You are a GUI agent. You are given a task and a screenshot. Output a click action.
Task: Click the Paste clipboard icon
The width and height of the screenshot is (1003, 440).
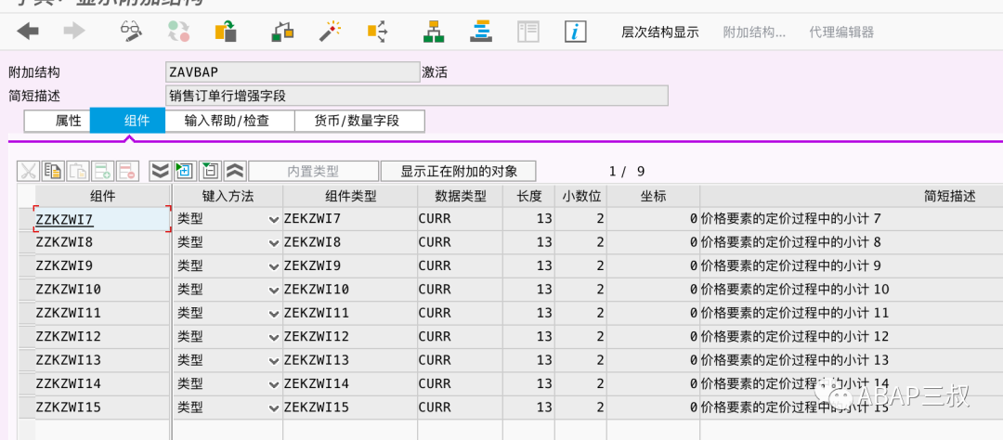point(78,171)
